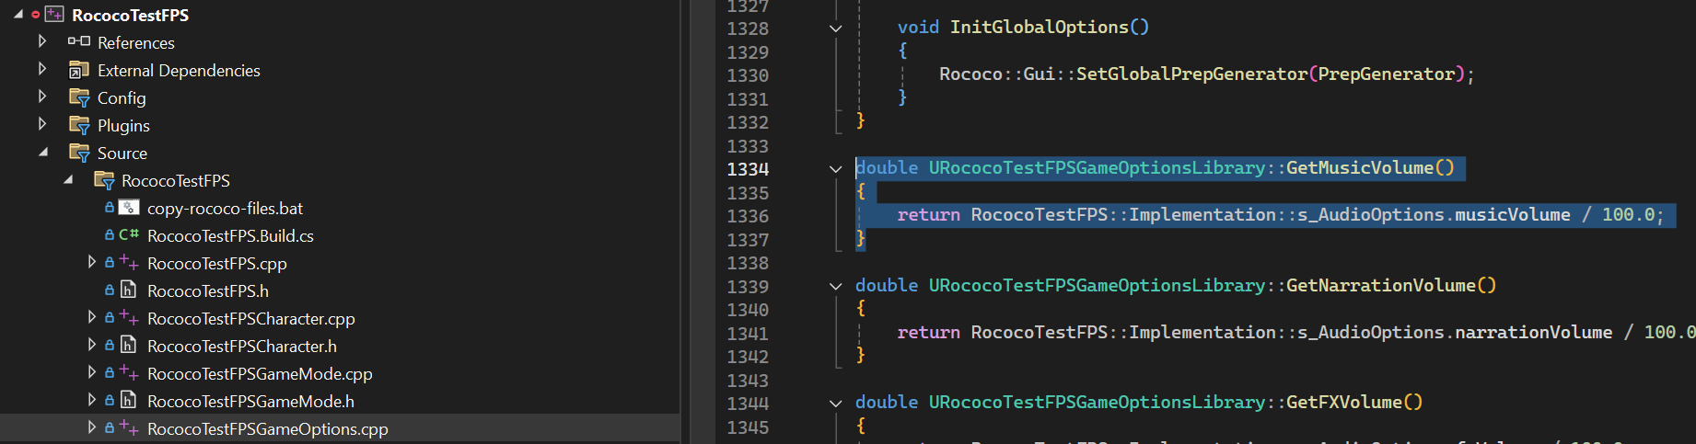Viewport: 1696px width, 444px height.
Task: Click SetGlobalPrepGenerator in the code
Action: [x=1191, y=74]
